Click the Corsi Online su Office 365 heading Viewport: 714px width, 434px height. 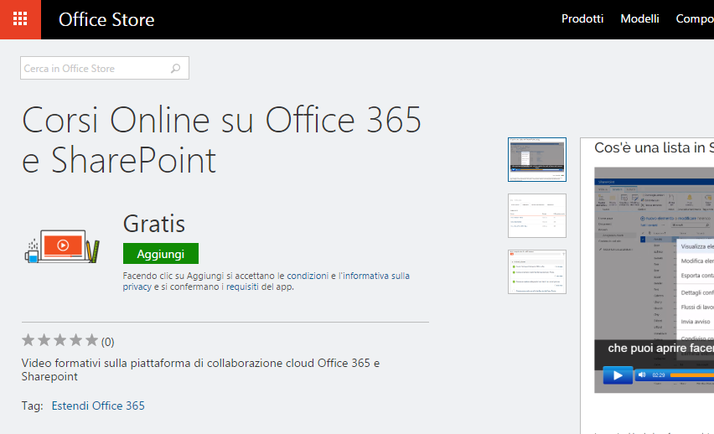pyautogui.click(x=222, y=139)
